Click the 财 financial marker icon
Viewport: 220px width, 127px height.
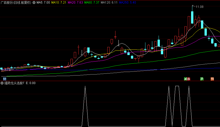(x=5, y=79)
